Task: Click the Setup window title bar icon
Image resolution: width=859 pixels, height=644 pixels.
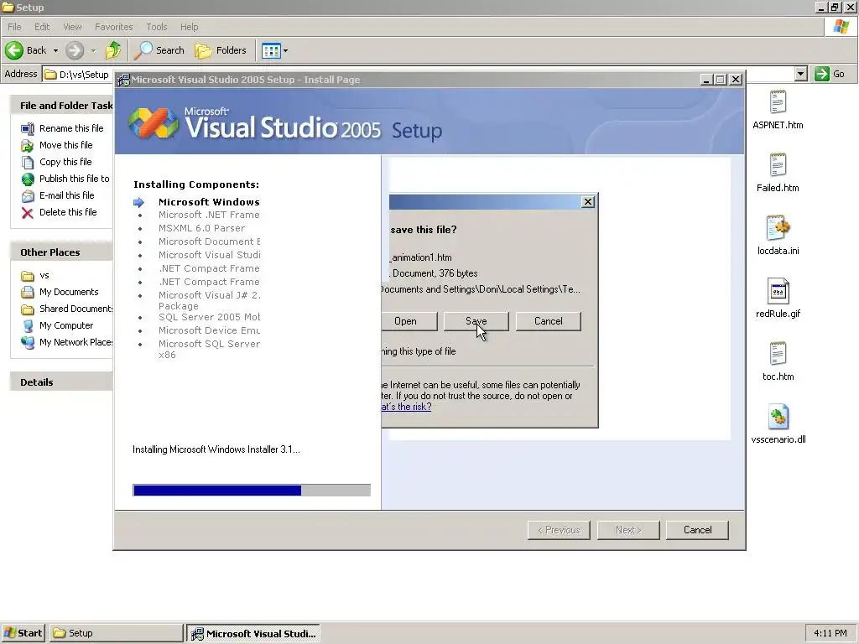Action: click(8, 7)
